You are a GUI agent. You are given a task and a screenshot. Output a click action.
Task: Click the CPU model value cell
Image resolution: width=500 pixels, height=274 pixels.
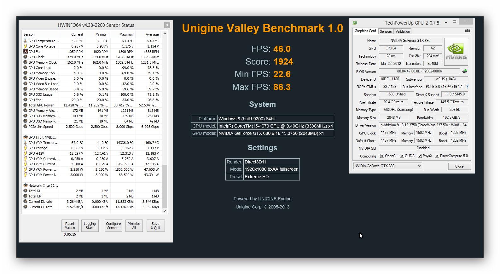pos(276,126)
